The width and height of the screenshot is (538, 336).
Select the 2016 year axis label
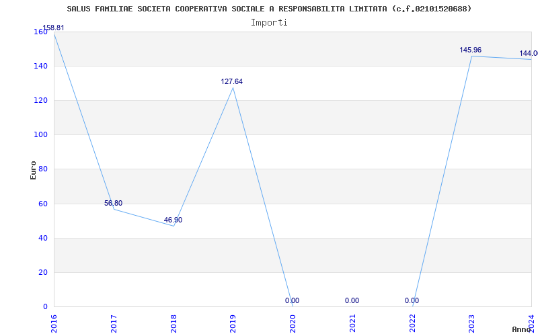point(54,323)
